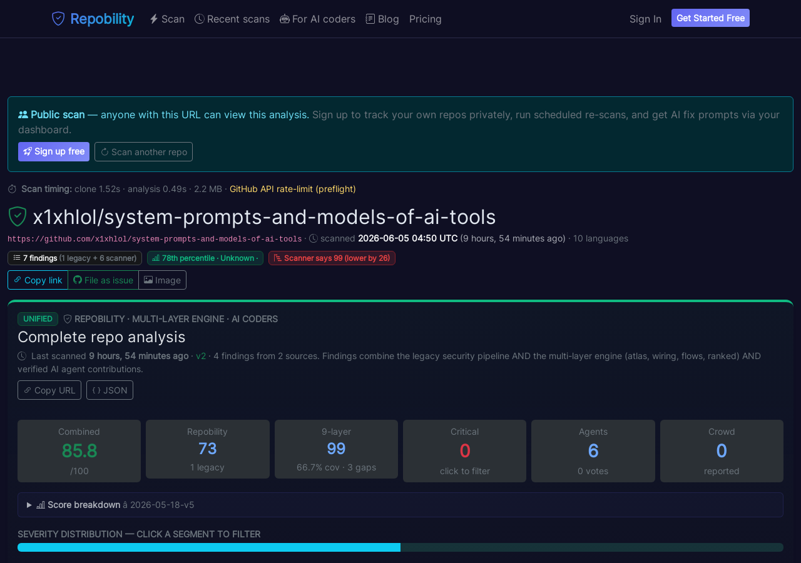Click the picture icon on the Image button
The width and height of the screenshot is (801, 563).
click(148, 280)
